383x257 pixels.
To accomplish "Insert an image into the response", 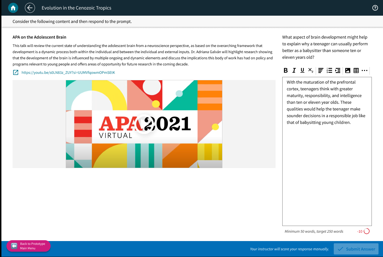I will click(348, 70).
